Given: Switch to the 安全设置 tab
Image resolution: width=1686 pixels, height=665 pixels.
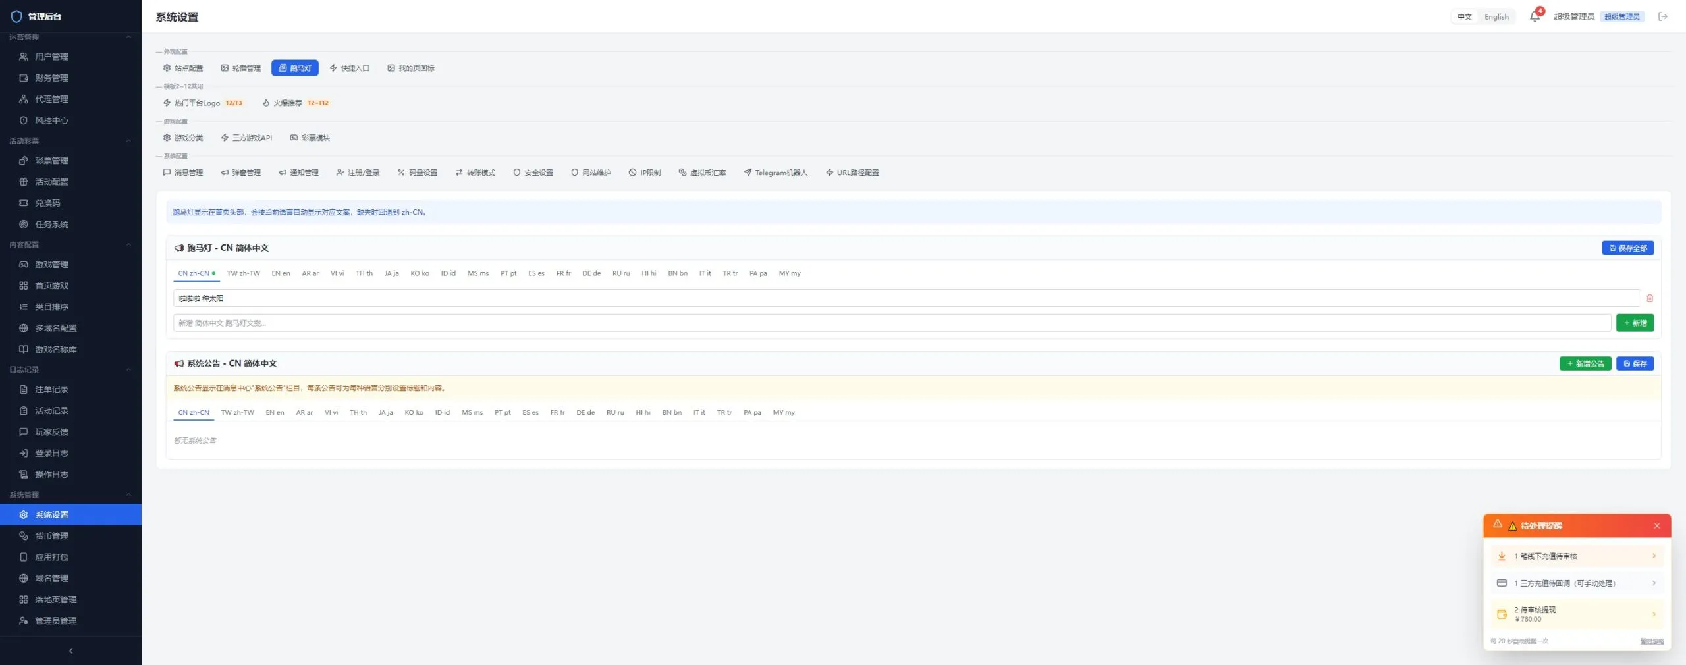Looking at the screenshot, I should pyautogui.click(x=533, y=173).
